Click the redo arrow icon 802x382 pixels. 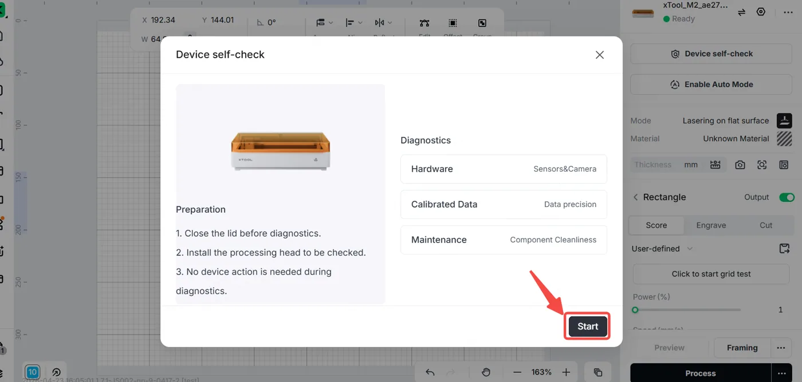click(451, 372)
